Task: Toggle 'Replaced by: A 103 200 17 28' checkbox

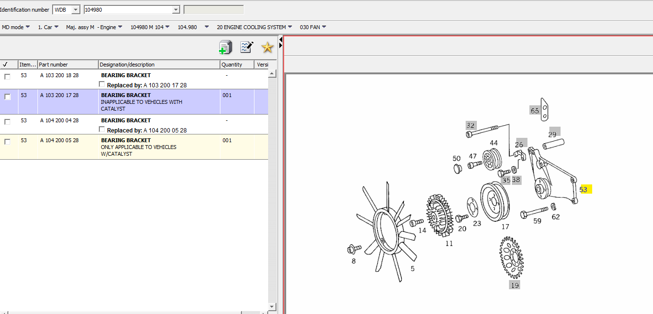Action: [102, 84]
